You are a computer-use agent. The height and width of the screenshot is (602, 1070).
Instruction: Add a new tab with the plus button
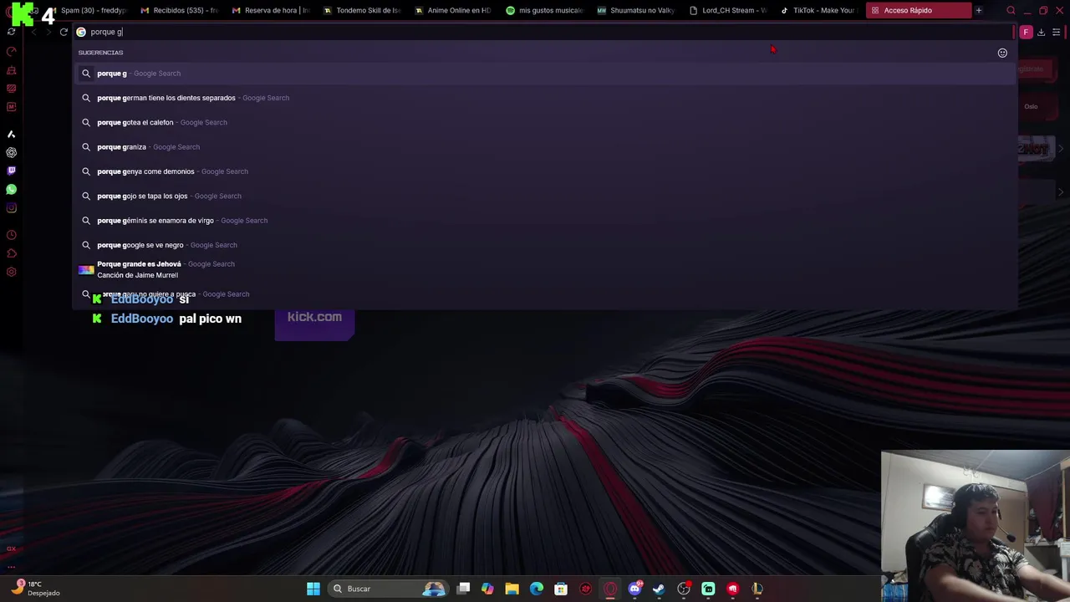coord(979,10)
